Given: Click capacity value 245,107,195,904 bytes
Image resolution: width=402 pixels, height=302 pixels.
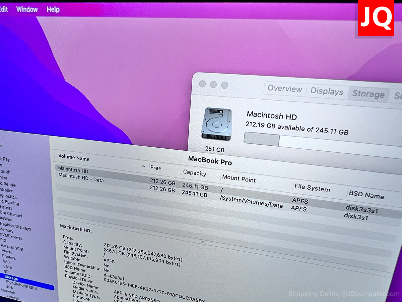Looking at the screenshot, I should tap(153, 259).
